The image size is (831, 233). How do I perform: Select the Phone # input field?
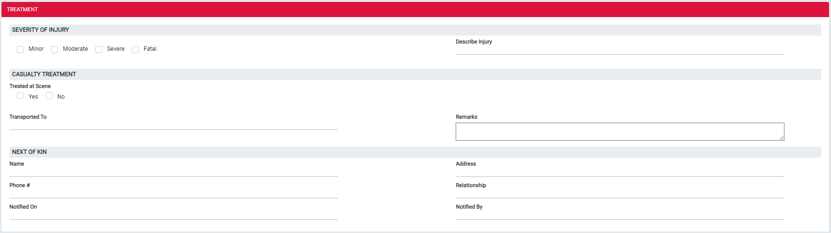173,193
